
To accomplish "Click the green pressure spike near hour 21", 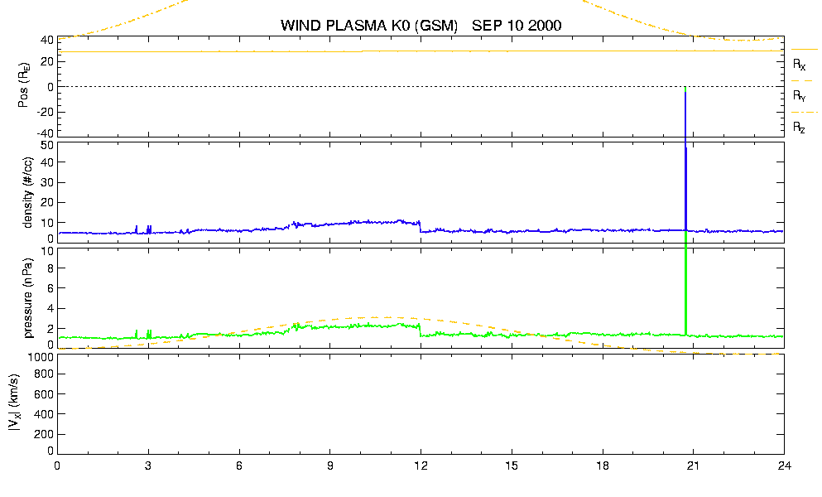I will 685,283.
